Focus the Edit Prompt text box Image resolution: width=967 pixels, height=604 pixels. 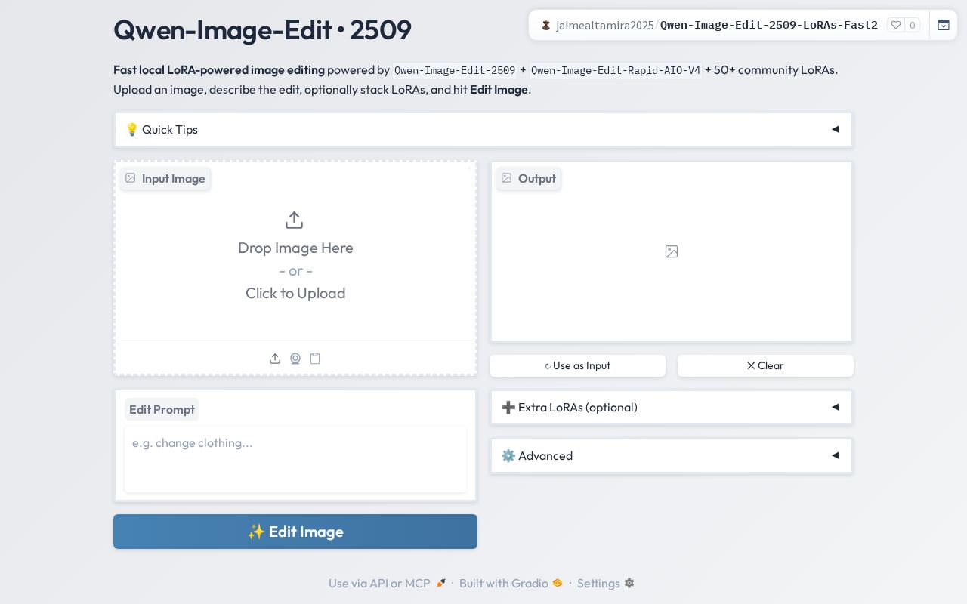(295, 459)
